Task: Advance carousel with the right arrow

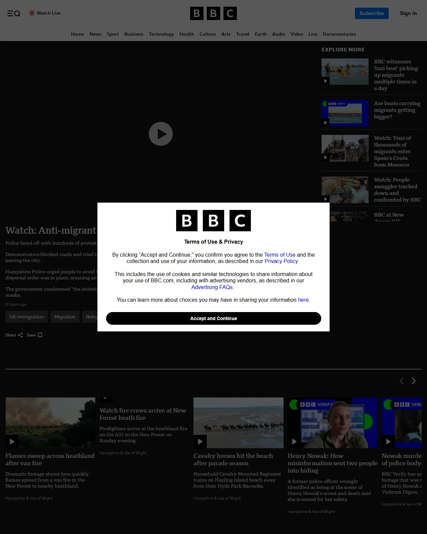Action: (414, 381)
